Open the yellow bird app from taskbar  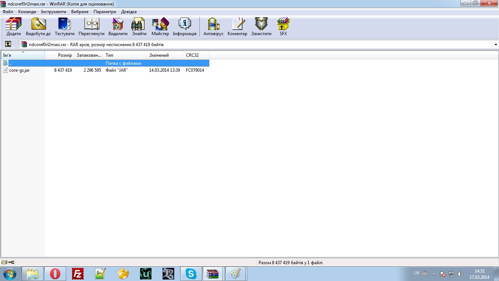[x=123, y=274]
